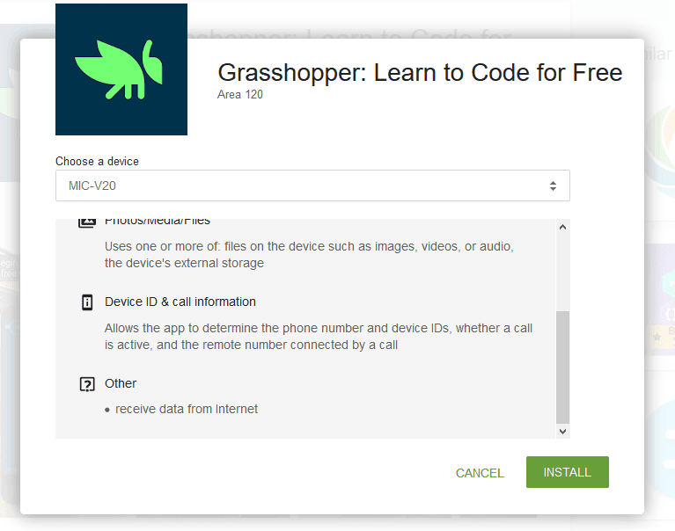Click the permissions list scrollbar thumb
675x531 pixels.
point(562,367)
